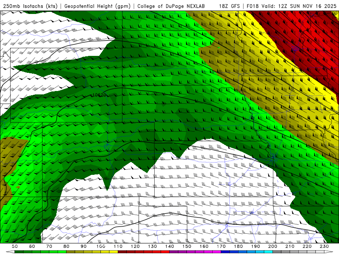Select the dark maroon swatch starting at 110
This screenshot has height=254, width=339.
point(122,252)
